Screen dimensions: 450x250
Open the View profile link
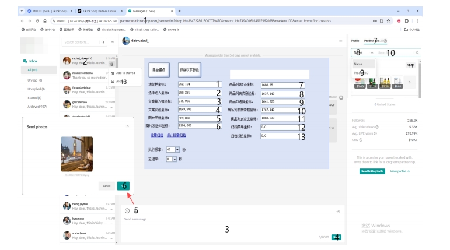(x=400, y=171)
